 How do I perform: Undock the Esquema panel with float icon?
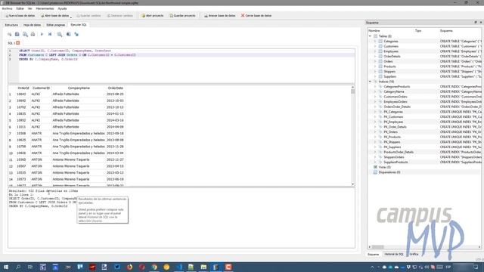point(476,22)
